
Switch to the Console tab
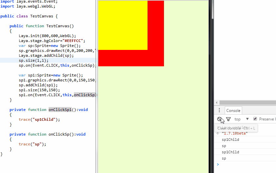click(x=233, y=111)
